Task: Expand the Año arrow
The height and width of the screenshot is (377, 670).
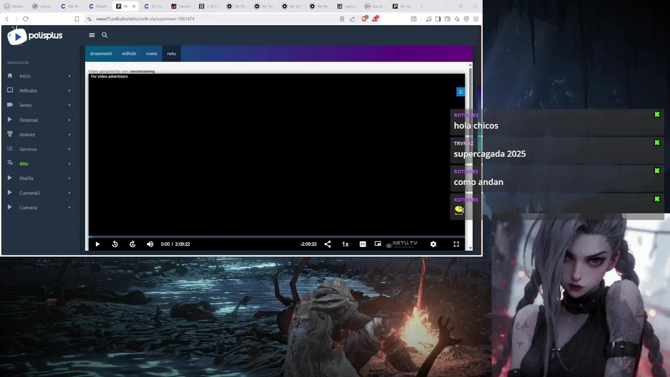Action: coord(69,164)
